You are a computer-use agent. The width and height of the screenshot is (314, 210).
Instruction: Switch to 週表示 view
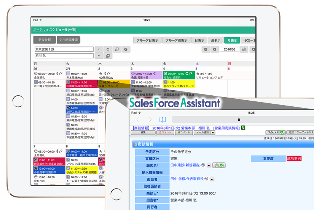click(216, 40)
